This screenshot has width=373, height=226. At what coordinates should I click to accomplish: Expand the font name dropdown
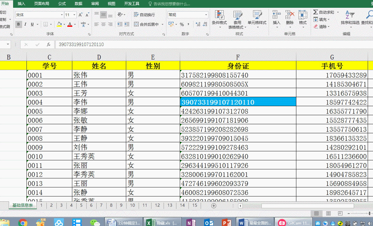62,15
